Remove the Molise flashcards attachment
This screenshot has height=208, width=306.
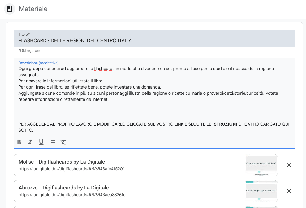tap(289, 165)
